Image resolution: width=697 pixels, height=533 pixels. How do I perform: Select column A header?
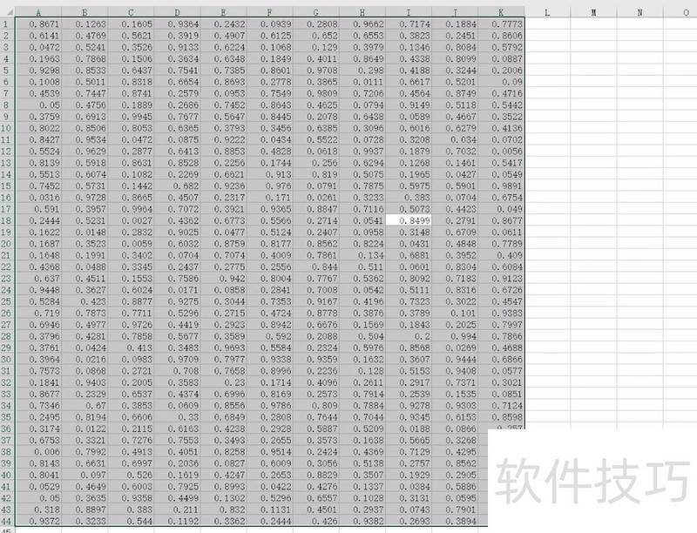[38, 12]
